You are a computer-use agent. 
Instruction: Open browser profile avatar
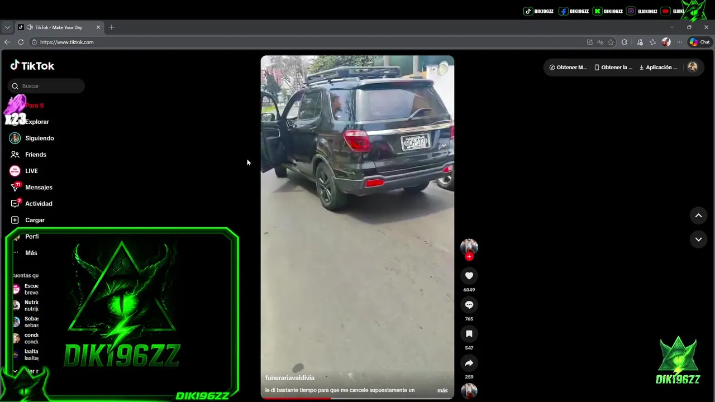click(666, 42)
